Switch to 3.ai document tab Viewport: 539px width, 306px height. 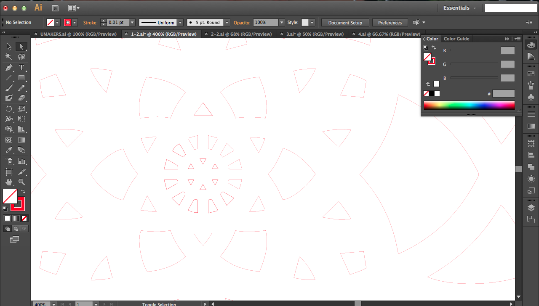pyautogui.click(x=314, y=34)
